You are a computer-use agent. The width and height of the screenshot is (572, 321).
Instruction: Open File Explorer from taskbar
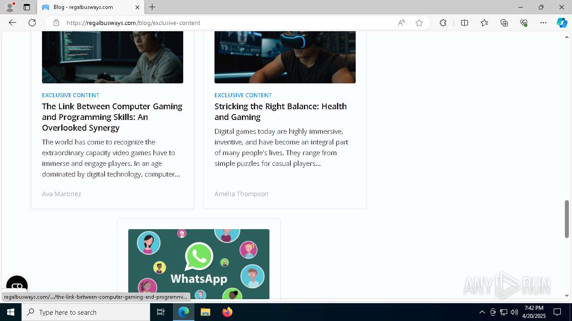pyautogui.click(x=205, y=312)
